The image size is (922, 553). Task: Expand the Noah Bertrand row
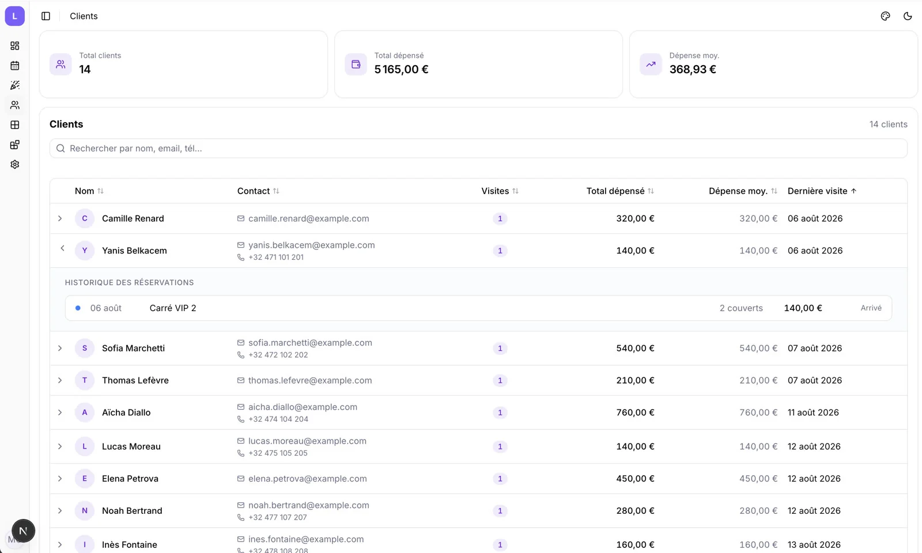(60, 511)
